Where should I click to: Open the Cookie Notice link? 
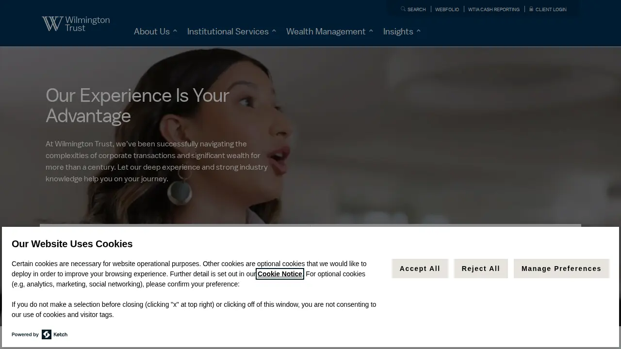(x=280, y=274)
